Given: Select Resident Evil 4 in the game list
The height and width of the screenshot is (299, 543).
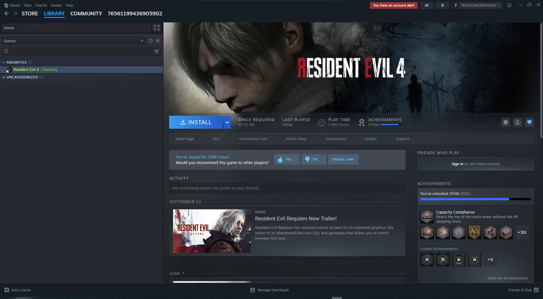Looking at the screenshot, I should point(81,70).
